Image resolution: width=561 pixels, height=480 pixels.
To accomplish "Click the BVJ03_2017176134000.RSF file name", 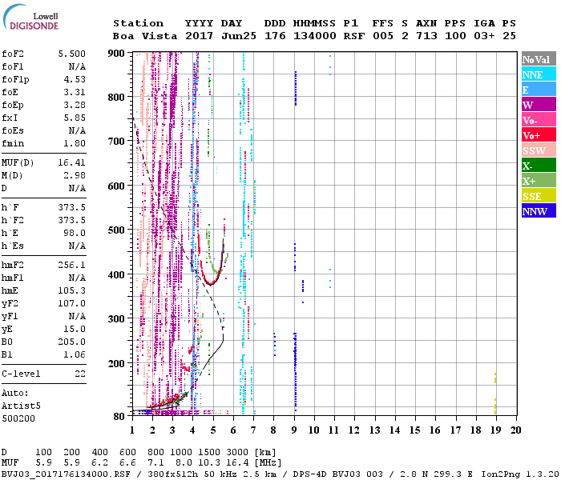I will coord(66,474).
